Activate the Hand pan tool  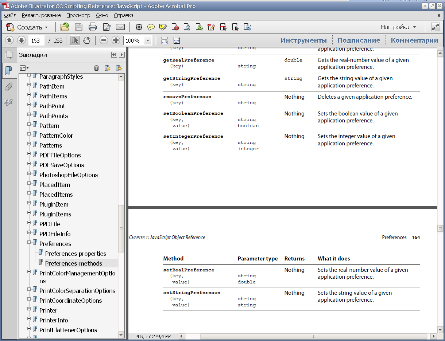tap(86, 40)
